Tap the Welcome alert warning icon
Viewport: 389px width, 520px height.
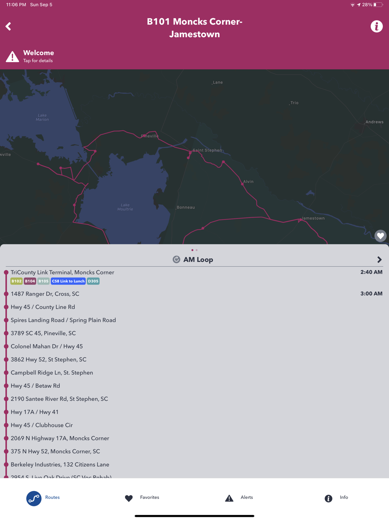[12, 57]
